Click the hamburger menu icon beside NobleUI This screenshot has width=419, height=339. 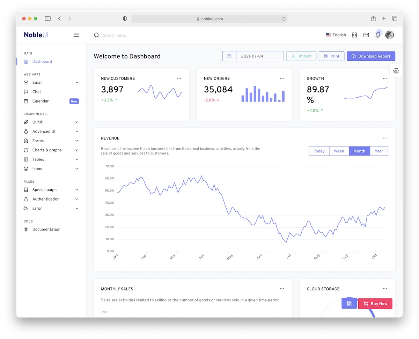[x=76, y=35]
